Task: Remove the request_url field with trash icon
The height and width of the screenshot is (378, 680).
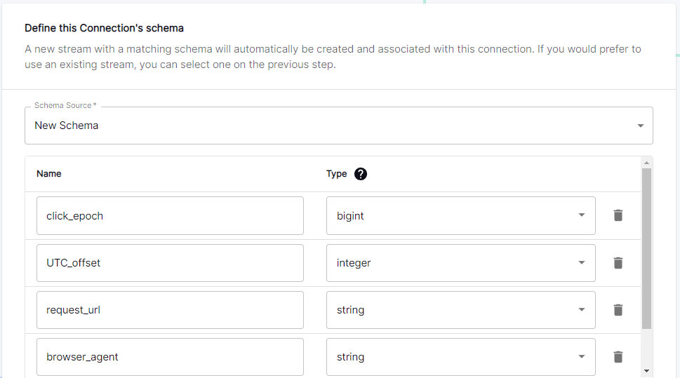Action: tap(618, 310)
